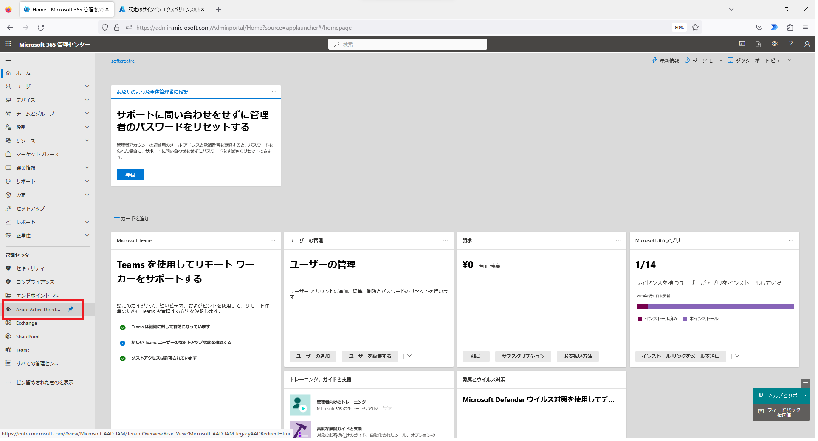Click 残高 button

476,356
